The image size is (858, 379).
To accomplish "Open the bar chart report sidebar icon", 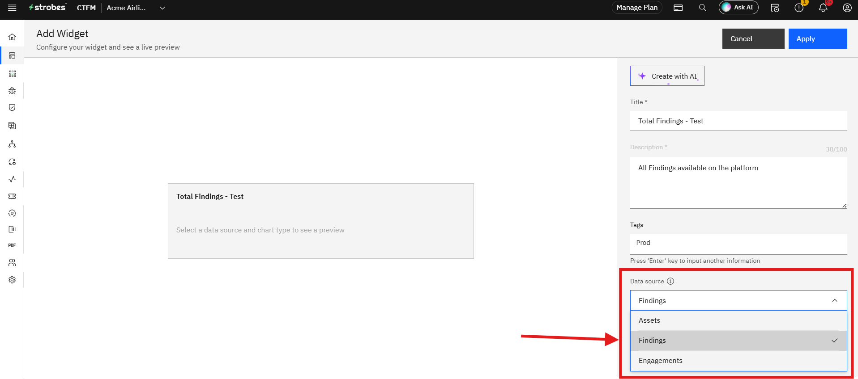I will [x=12, y=229].
